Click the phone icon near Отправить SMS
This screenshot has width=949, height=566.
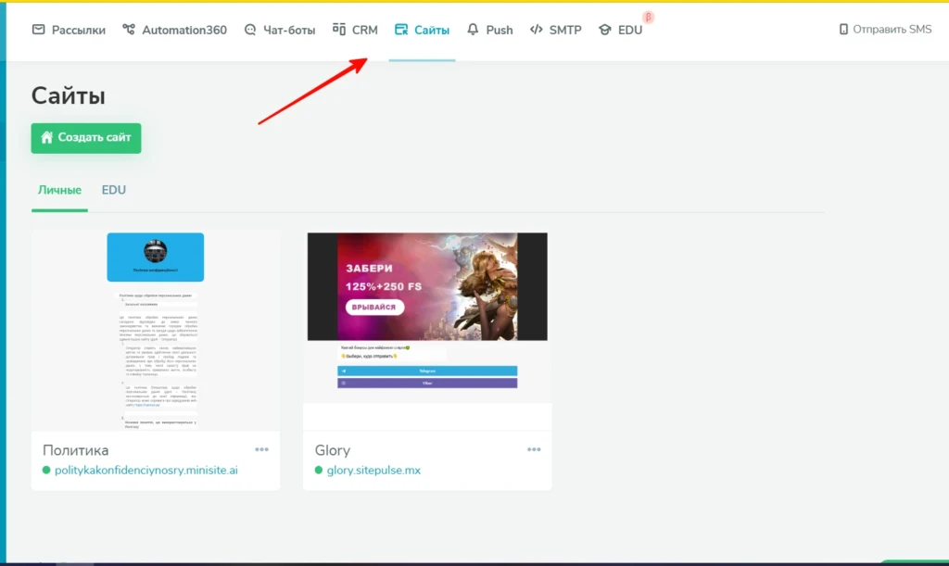tap(843, 29)
